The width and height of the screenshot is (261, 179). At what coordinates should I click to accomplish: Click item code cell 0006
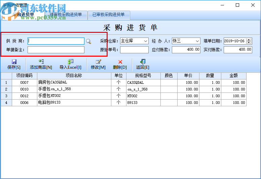tap(25, 103)
